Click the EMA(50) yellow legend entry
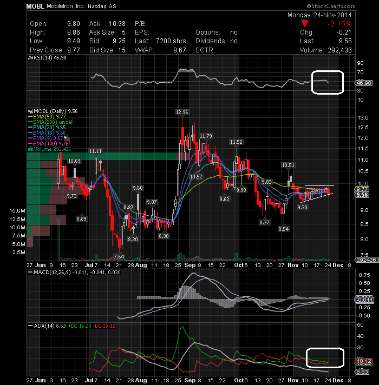 [47, 117]
